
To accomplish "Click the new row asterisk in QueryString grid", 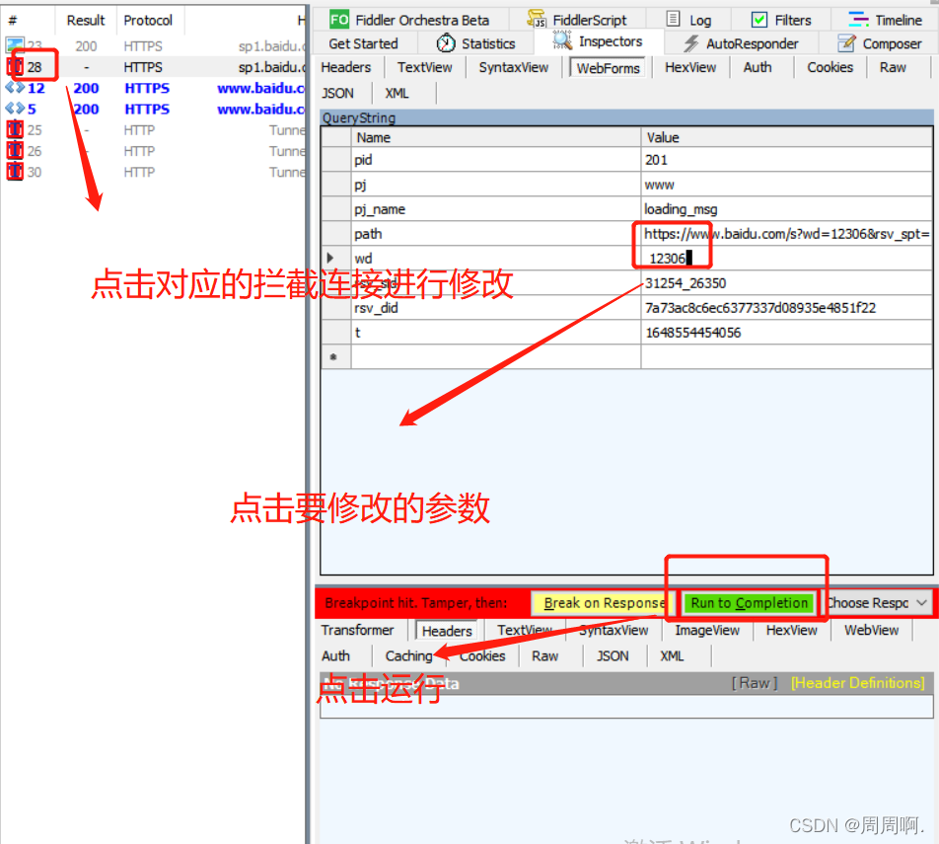I will point(333,357).
